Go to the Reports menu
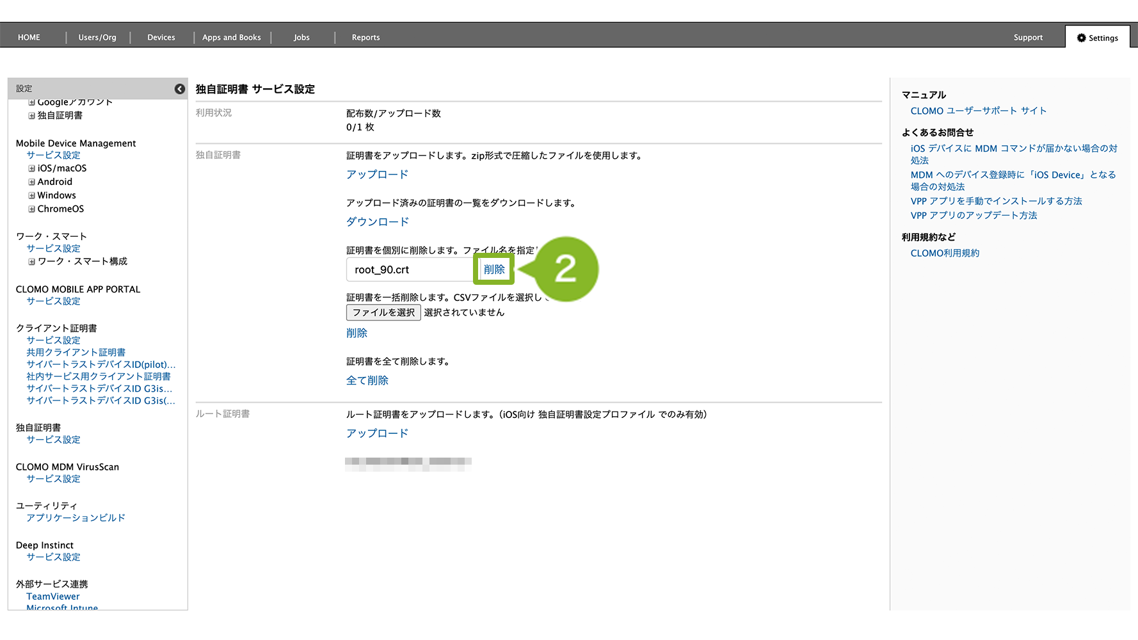The image size is (1138, 640). tap(365, 38)
